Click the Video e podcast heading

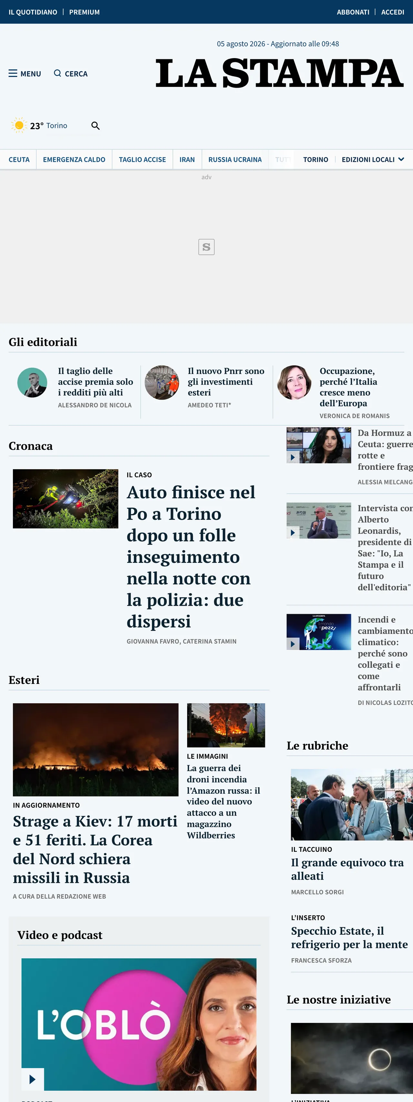(x=60, y=935)
